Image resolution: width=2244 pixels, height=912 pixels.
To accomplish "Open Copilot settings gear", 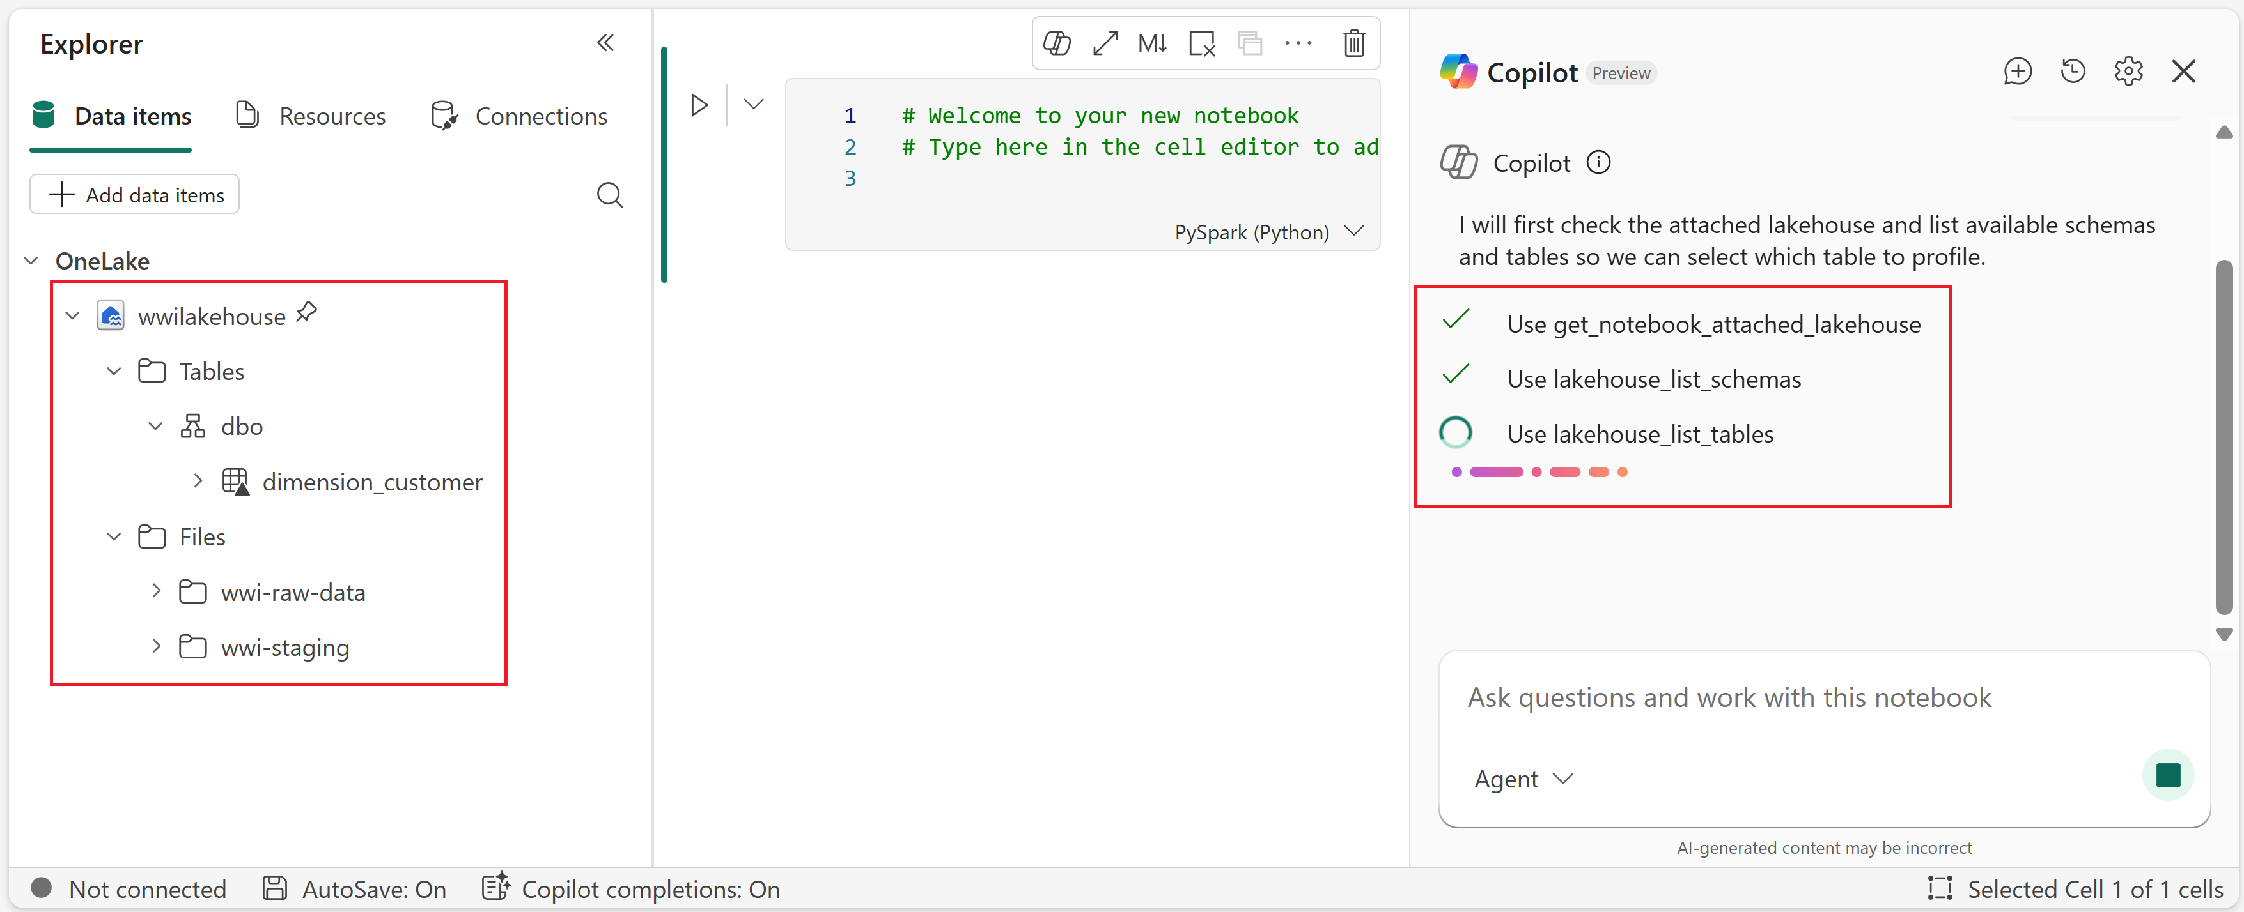I will (2128, 72).
